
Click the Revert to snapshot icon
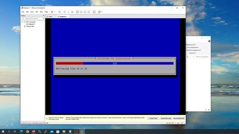[68, 12]
